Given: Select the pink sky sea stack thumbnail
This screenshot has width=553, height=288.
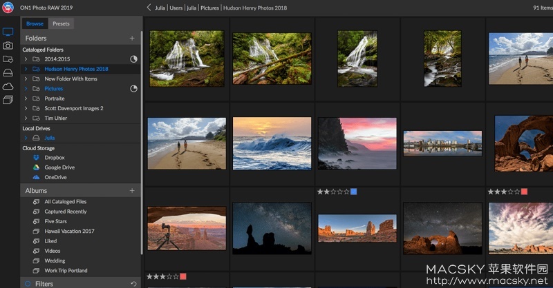Looking at the screenshot, I should point(357,143).
